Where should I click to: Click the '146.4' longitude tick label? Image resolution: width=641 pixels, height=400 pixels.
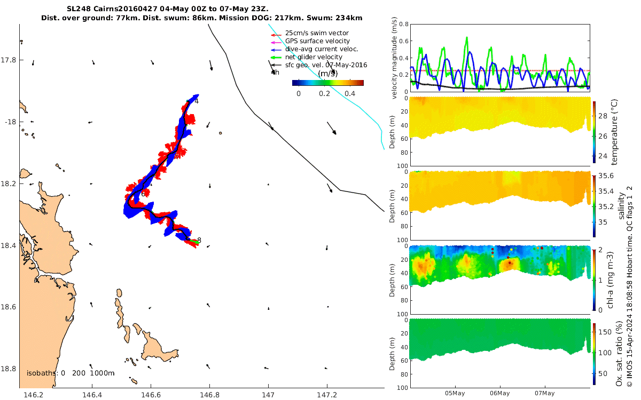point(92,395)
